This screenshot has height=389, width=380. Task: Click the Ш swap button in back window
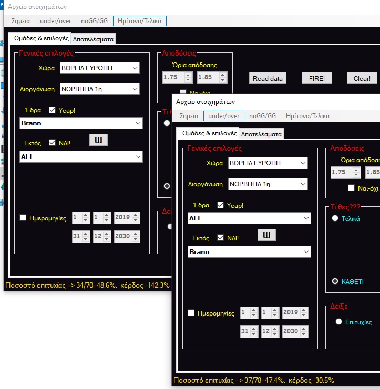coord(98,140)
